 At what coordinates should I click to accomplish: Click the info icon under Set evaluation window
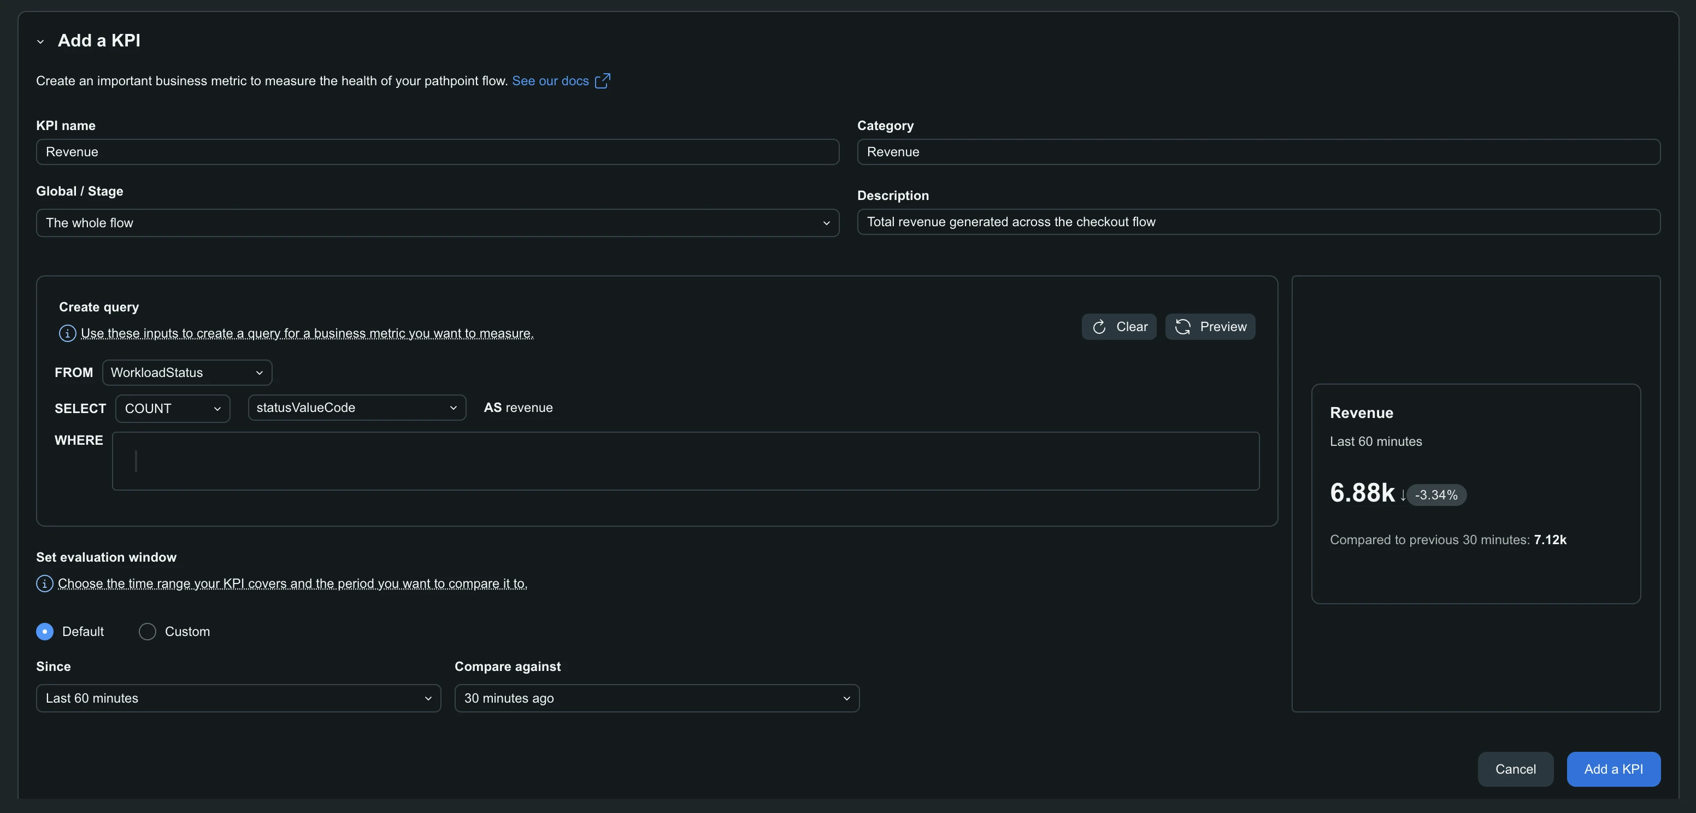[x=44, y=584]
